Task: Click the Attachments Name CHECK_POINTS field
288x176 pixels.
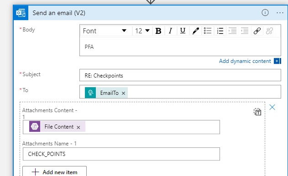Action: pyautogui.click(x=121, y=154)
